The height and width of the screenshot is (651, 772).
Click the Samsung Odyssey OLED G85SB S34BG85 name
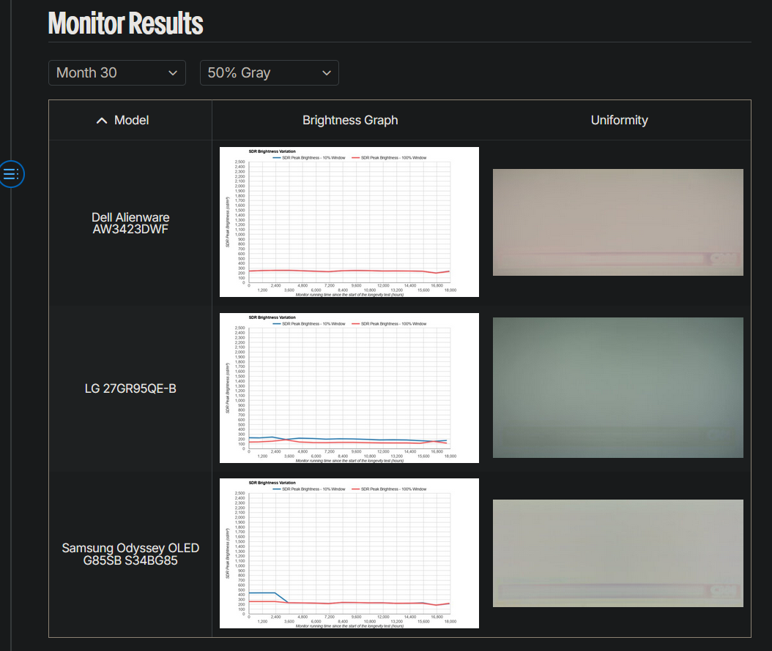point(130,554)
